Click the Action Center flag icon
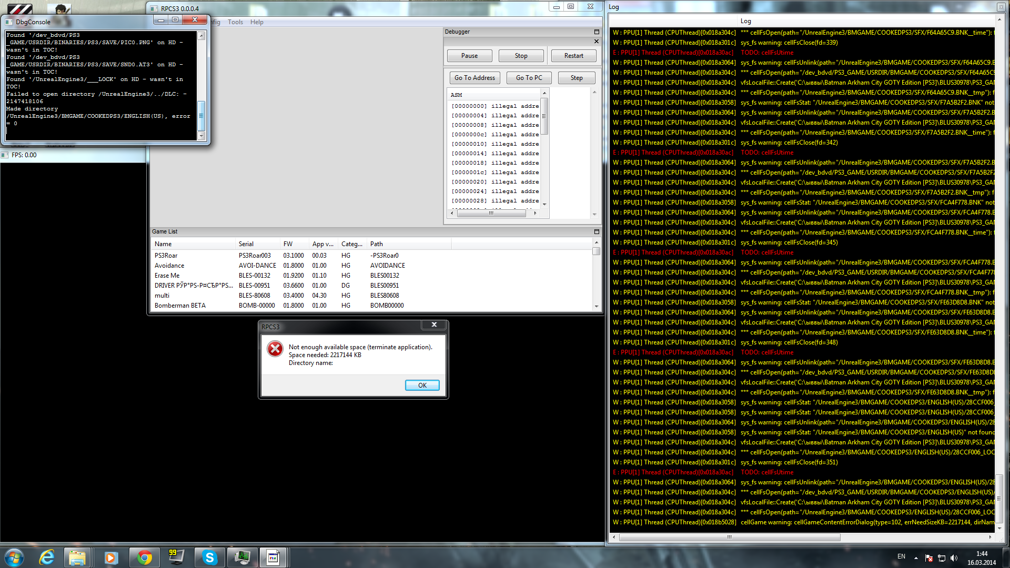 [928, 558]
